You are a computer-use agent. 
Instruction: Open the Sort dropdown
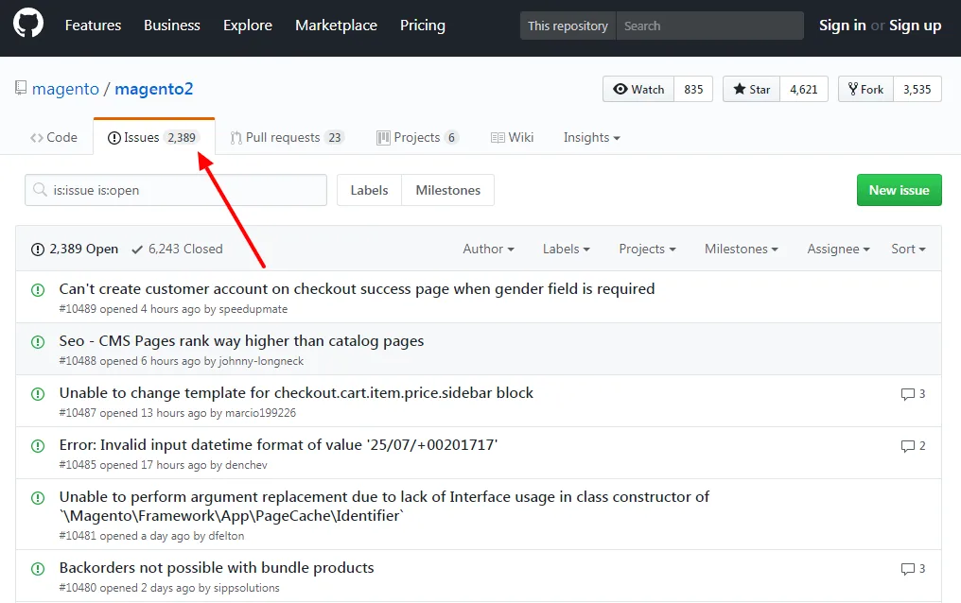click(908, 249)
